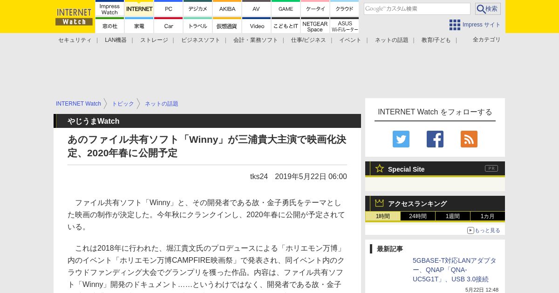Image resolution: width=559 pixels, height=293 pixels.
Task: Open the イベント category
Action: (350, 40)
